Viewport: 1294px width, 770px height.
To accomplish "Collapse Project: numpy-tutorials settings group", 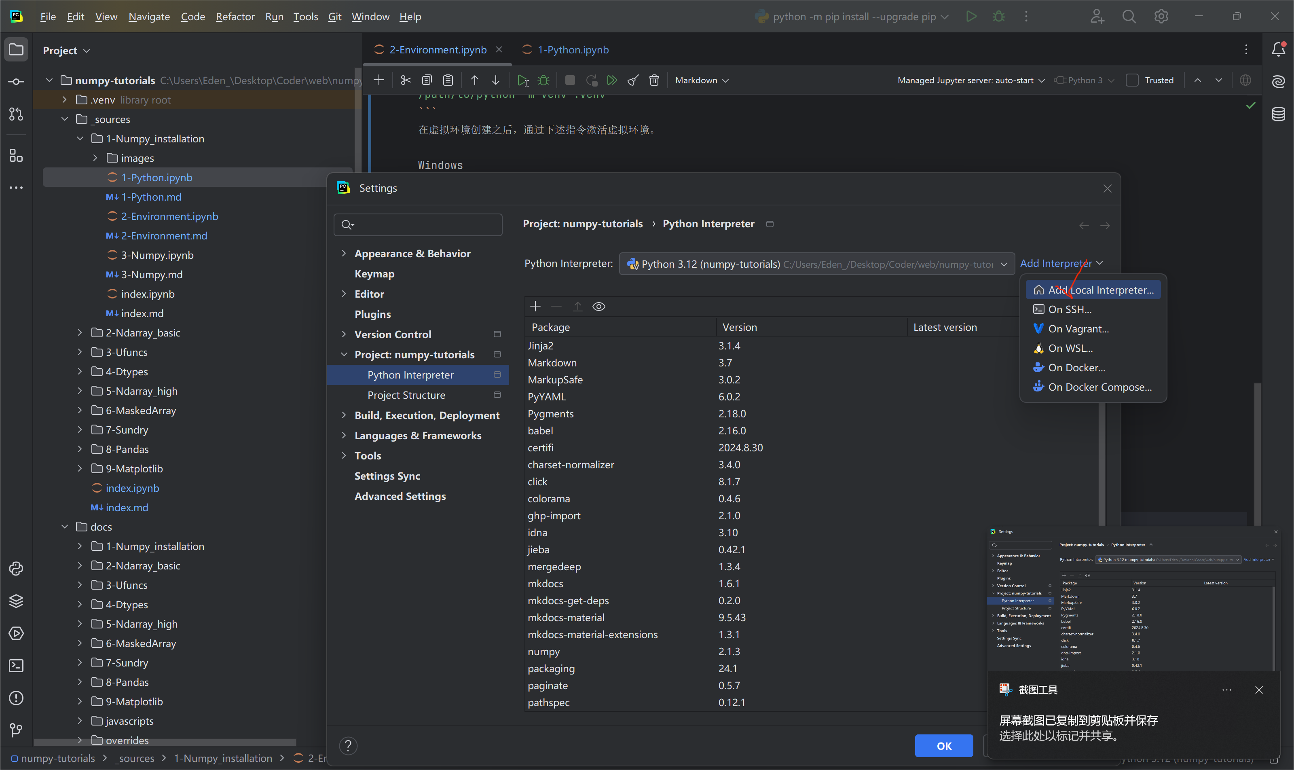I will (343, 354).
